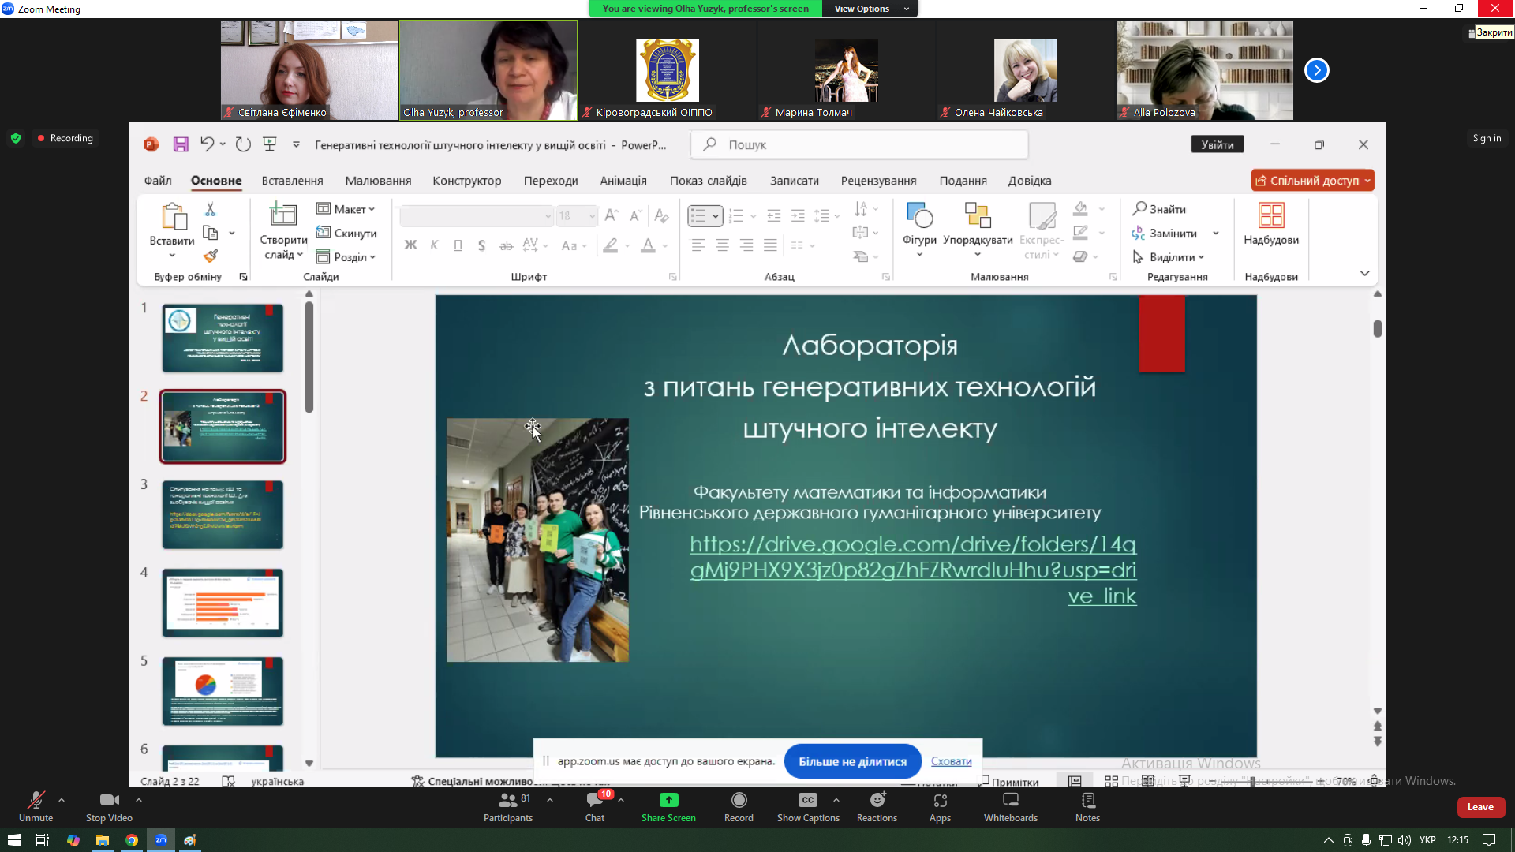Open font size 18 dropdown
Screen dimensions: 1515x852
point(592,215)
